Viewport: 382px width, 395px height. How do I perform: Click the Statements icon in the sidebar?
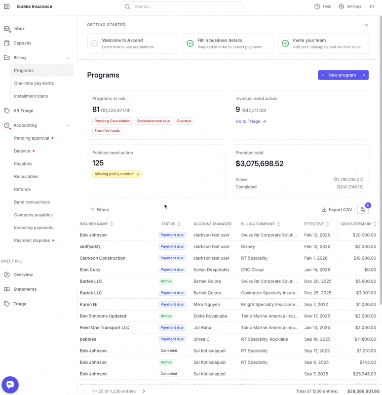coord(7,289)
